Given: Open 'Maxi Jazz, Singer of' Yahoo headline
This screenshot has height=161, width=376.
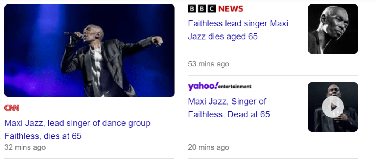Looking at the screenshot, I should click(227, 101).
